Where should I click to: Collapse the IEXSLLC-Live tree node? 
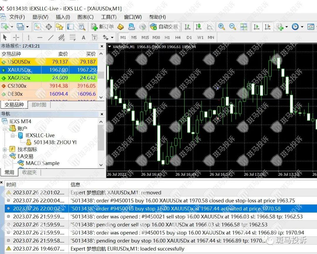(x=13, y=136)
